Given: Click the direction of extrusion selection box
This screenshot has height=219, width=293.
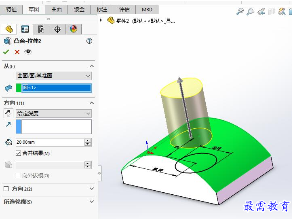Looking at the screenshot, I should 57,127.
